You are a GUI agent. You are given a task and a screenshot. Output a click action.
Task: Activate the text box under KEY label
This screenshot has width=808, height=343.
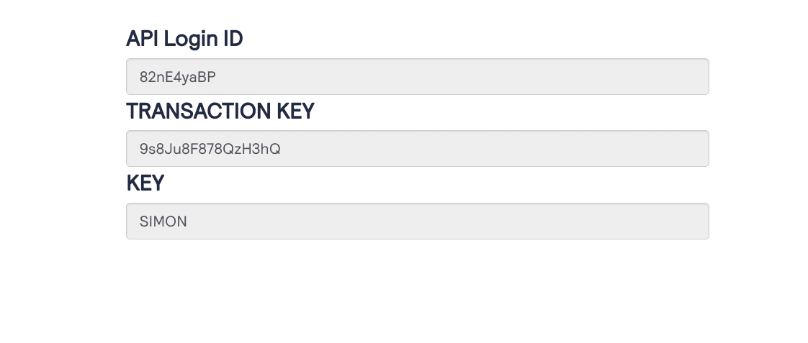pyautogui.click(x=418, y=221)
